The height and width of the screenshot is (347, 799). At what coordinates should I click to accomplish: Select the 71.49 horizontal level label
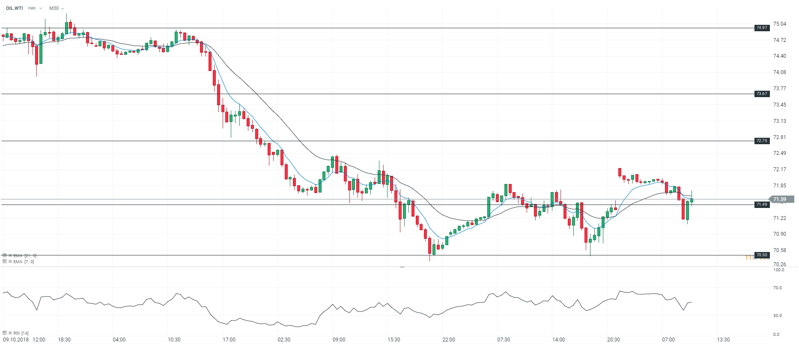tap(762, 205)
